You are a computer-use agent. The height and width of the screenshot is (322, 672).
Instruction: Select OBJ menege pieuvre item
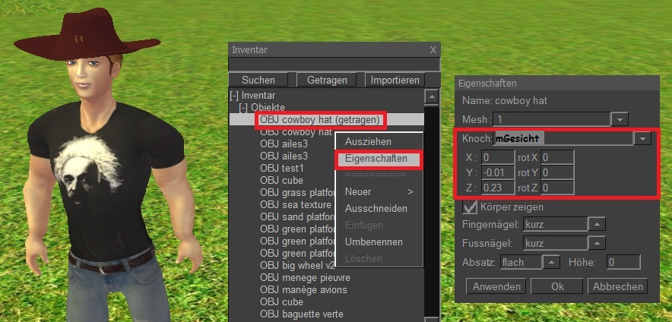(305, 278)
